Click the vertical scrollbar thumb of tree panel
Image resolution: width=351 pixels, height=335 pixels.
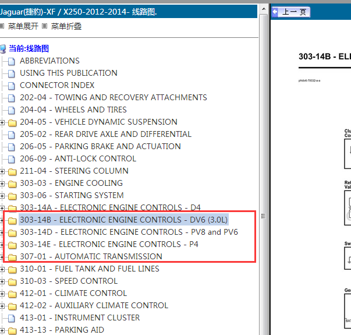pos(264,175)
